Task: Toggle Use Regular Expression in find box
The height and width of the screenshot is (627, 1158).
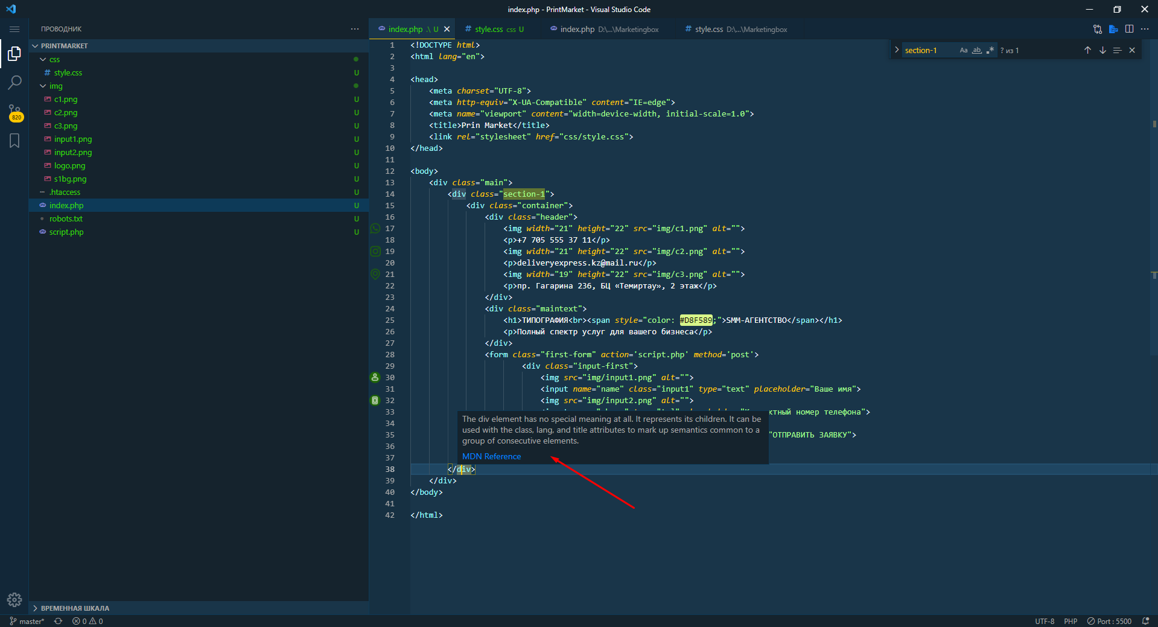Action: [990, 50]
